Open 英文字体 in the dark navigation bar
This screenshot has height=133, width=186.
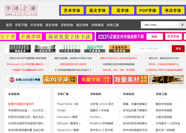click(52, 25)
